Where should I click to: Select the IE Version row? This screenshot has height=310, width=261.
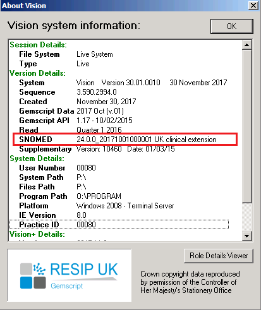tap(52, 215)
